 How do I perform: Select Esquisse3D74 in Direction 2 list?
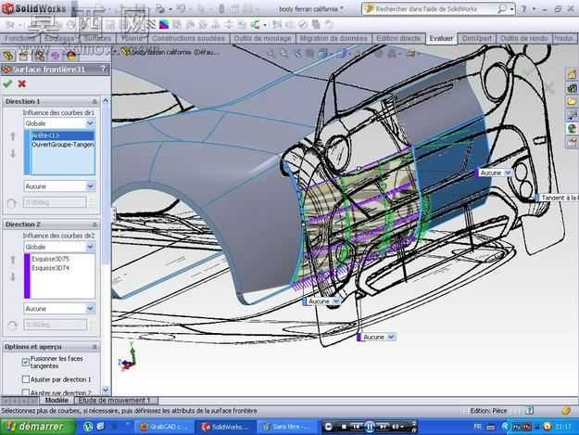pos(62,267)
